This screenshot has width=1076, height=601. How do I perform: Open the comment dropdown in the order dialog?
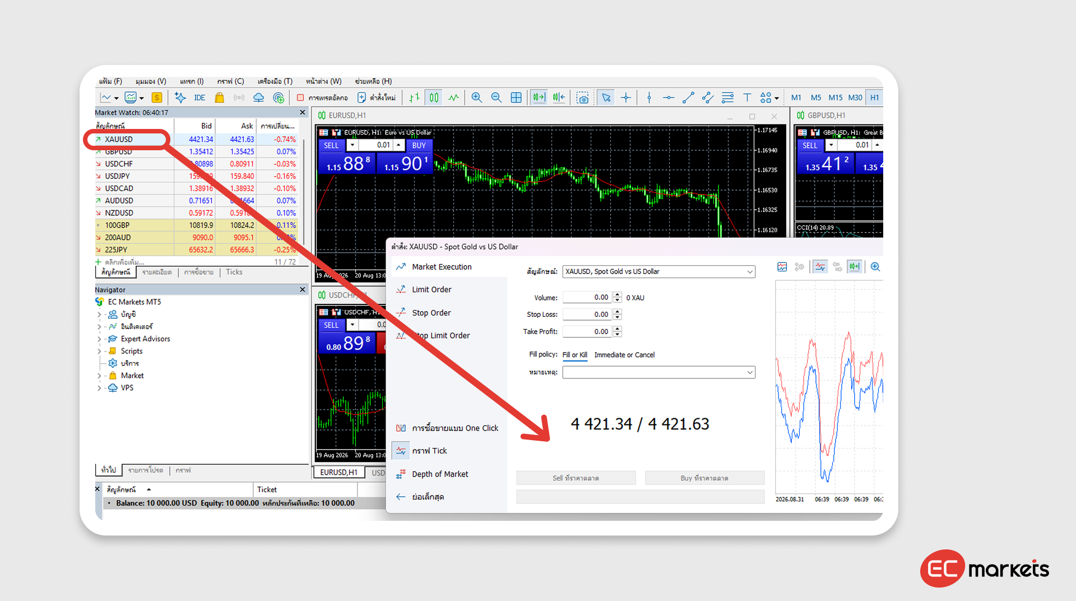(749, 372)
